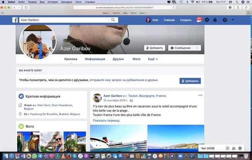Click Показать перевод link
Screen dimensions: 252x160
[x=106, y=120]
